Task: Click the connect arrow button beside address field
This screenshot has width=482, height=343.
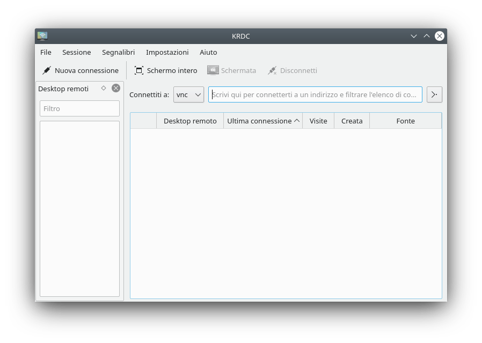Action: tap(434, 94)
